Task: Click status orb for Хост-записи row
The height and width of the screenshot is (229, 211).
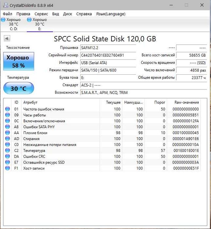Action: point(8,168)
